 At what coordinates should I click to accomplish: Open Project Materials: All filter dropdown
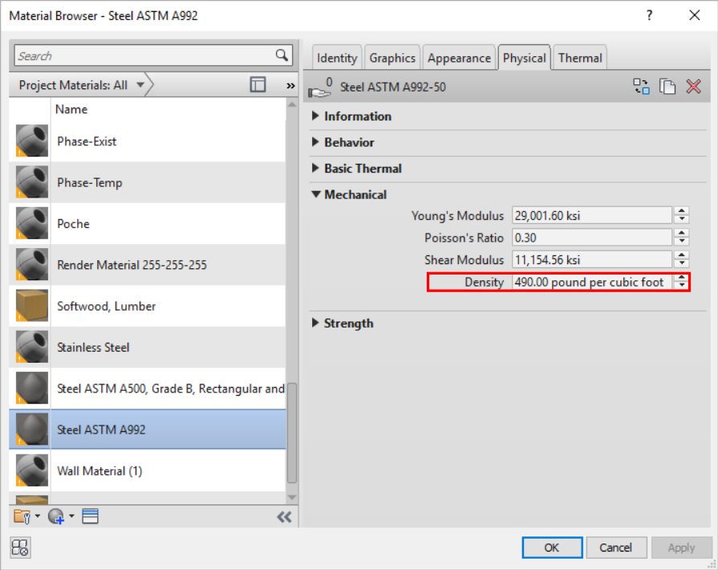click(81, 85)
